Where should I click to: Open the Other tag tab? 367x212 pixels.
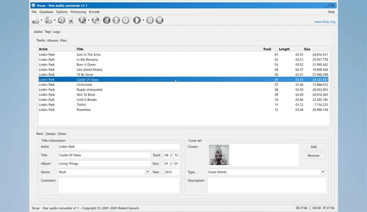(x=62, y=134)
